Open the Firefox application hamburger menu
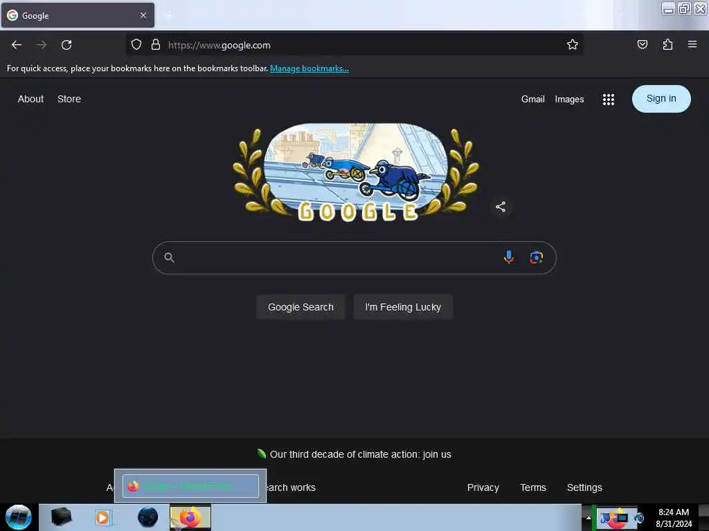 tap(692, 44)
